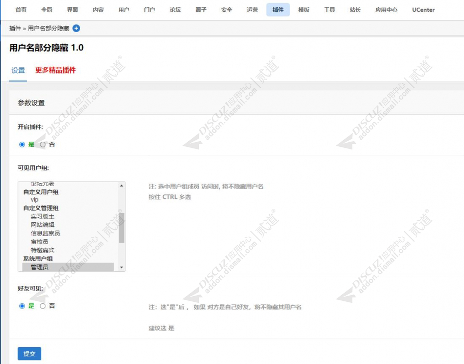Open the 界面 menu

[72, 10]
